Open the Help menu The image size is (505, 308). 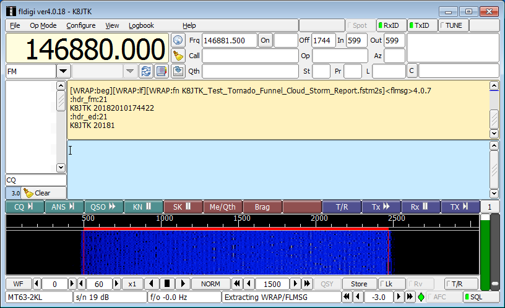tap(189, 25)
